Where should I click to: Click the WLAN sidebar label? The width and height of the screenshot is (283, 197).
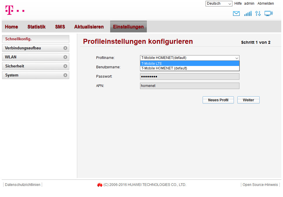point(11,57)
